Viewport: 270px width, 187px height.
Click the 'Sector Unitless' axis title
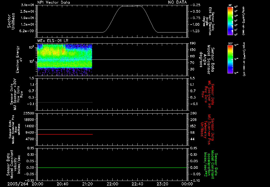click(11, 21)
